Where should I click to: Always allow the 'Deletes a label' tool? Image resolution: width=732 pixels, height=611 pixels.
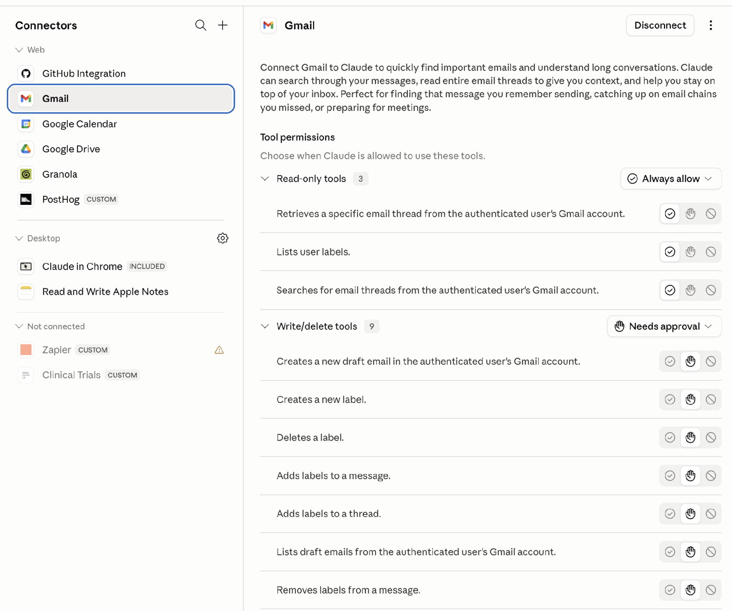pos(670,437)
